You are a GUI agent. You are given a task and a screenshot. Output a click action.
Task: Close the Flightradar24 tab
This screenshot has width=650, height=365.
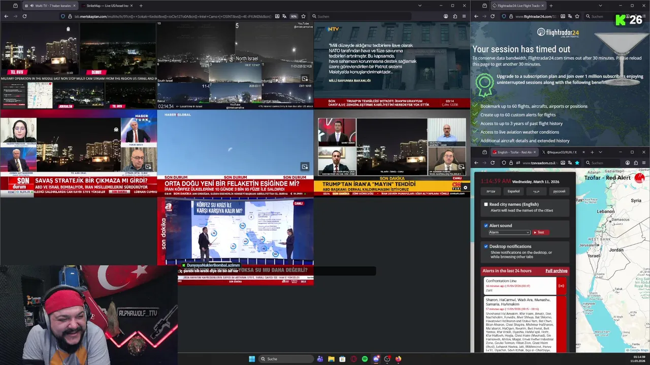543,6
